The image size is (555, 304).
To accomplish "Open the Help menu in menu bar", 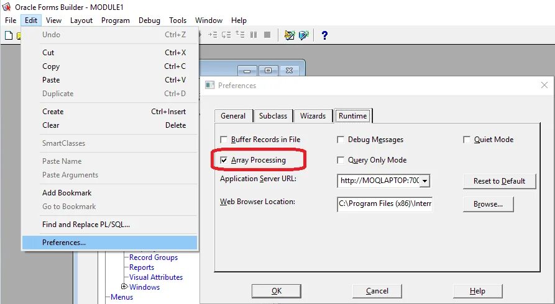I will 239,20.
